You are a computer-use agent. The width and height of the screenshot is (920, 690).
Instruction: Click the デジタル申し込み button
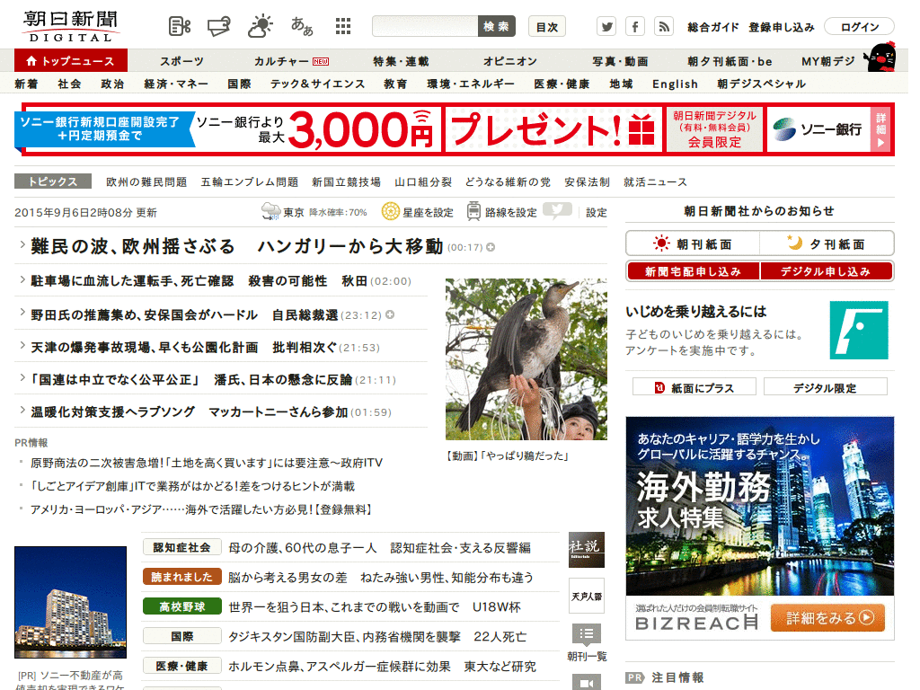(x=827, y=271)
